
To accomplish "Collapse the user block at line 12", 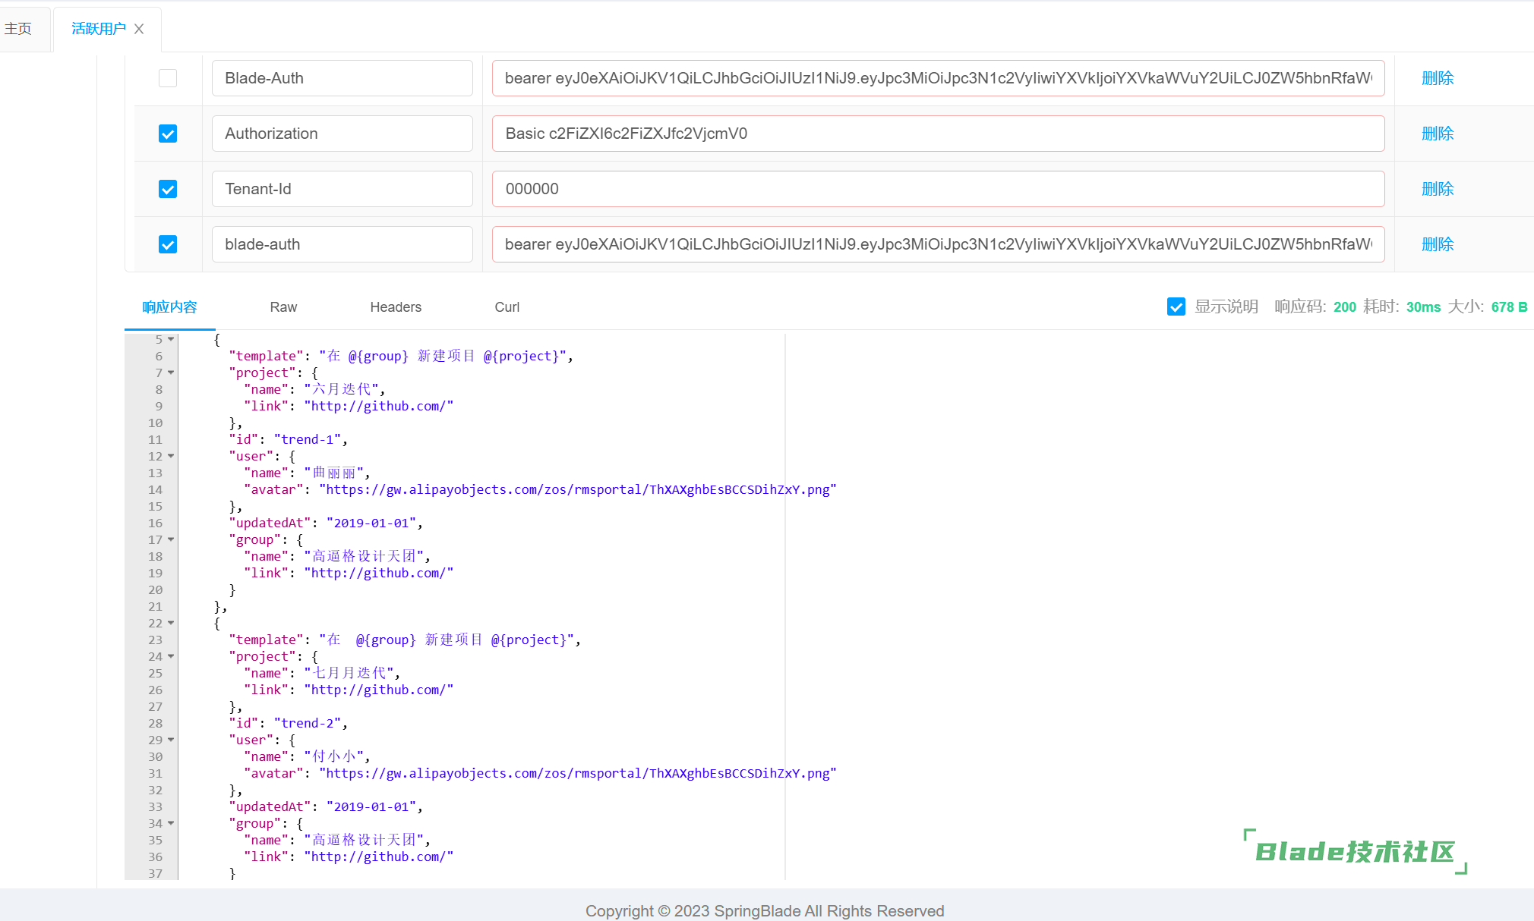I will [x=171, y=456].
